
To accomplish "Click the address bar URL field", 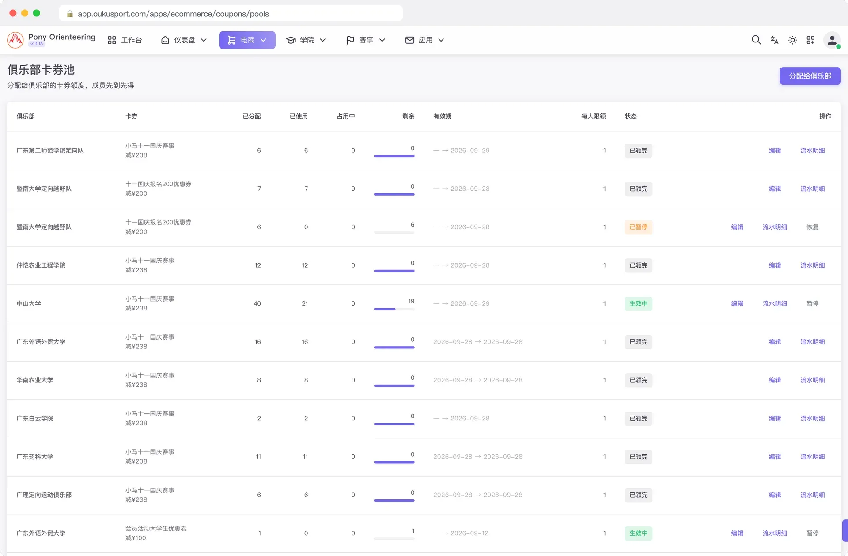I will tap(231, 14).
